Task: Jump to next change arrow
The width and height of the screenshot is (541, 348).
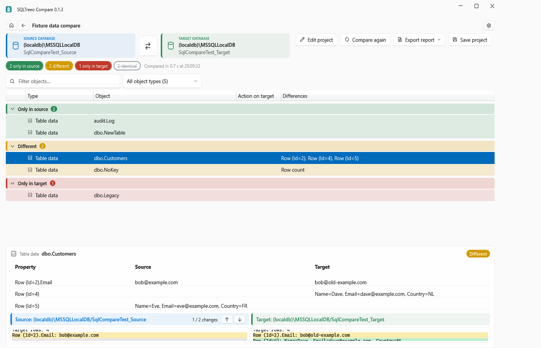Action: (240, 319)
